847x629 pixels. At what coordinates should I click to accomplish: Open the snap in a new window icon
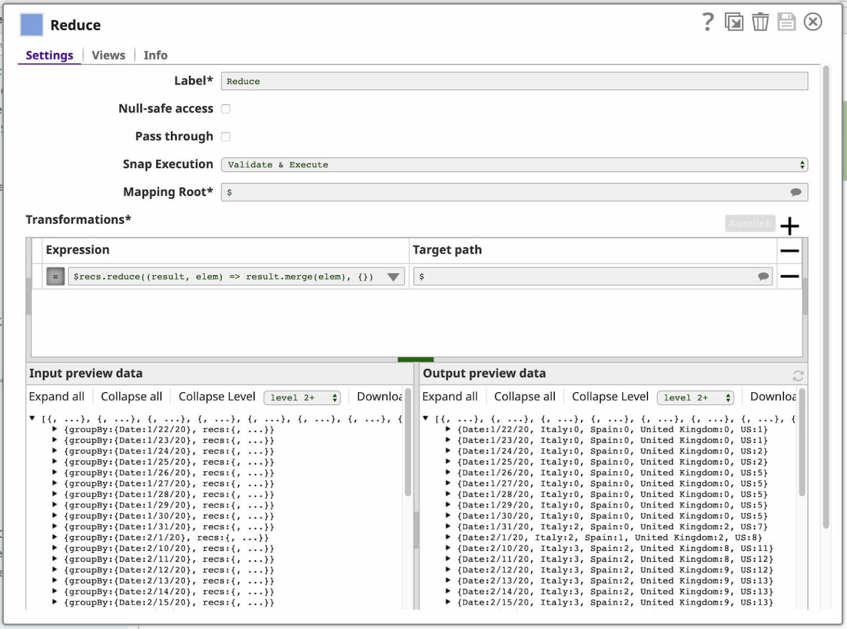(x=733, y=22)
